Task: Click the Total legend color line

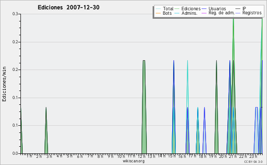Action: pyautogui.click(x=158, y=9)
